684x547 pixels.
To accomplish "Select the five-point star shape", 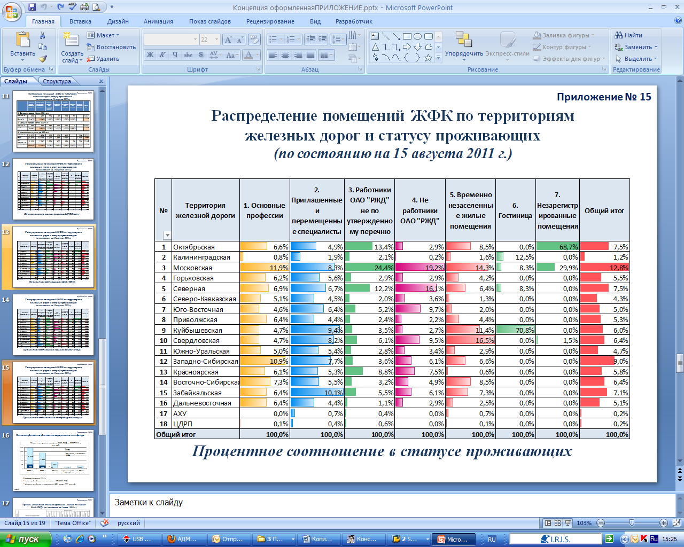I will pos(429,58).
